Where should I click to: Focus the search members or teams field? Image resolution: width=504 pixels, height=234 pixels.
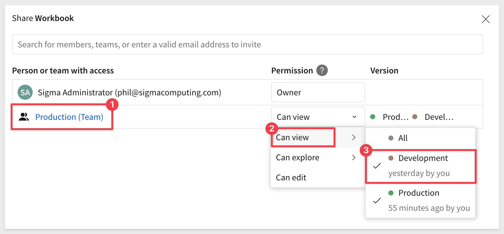(x=248, y=44)
